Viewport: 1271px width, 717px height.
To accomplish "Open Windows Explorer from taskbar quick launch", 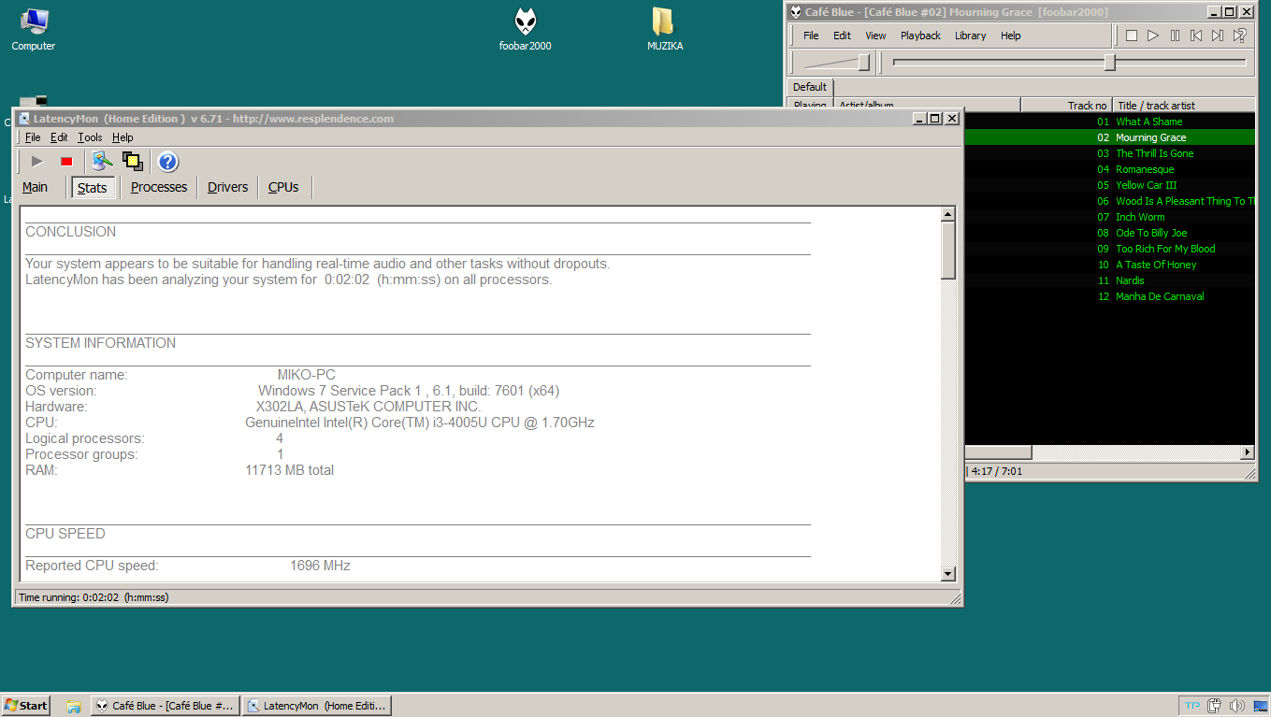I will [x=74, y=706].
